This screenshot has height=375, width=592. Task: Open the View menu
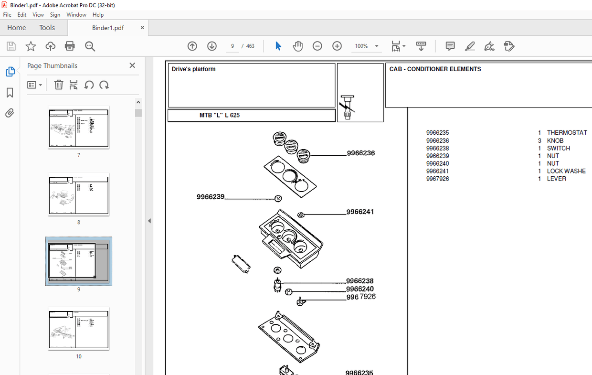(x=38, y=14)
